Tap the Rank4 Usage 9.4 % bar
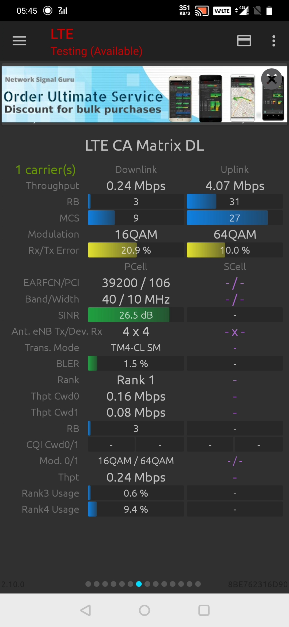289x627 pixels. (136, 509)
